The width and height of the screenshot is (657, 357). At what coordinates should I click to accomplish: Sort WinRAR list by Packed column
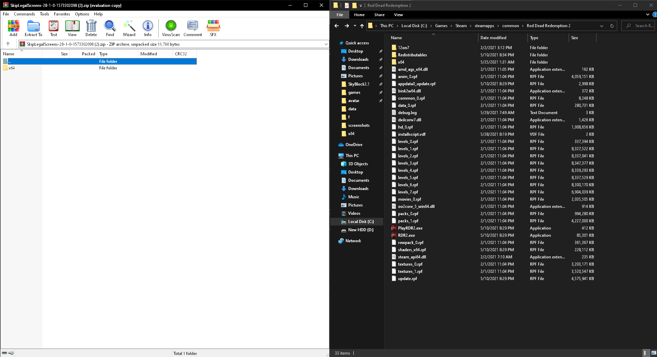point(83,54)
